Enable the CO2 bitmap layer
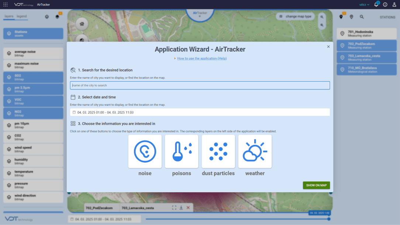Image resolution: width=400 pixels, height=225 pixels. 33,137
